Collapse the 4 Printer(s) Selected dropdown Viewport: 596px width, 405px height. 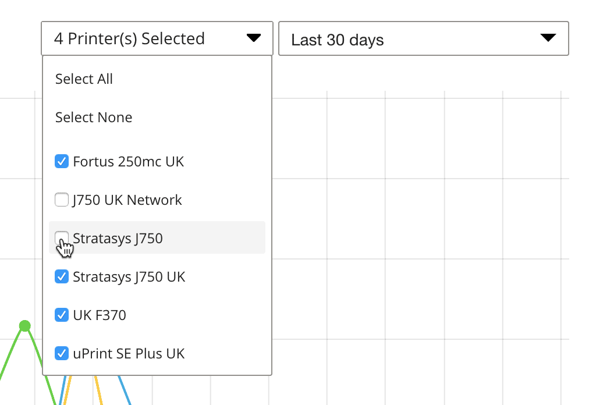(x=157, y=38)
